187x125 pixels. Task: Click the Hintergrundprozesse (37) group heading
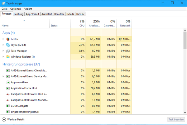[21, 64]
